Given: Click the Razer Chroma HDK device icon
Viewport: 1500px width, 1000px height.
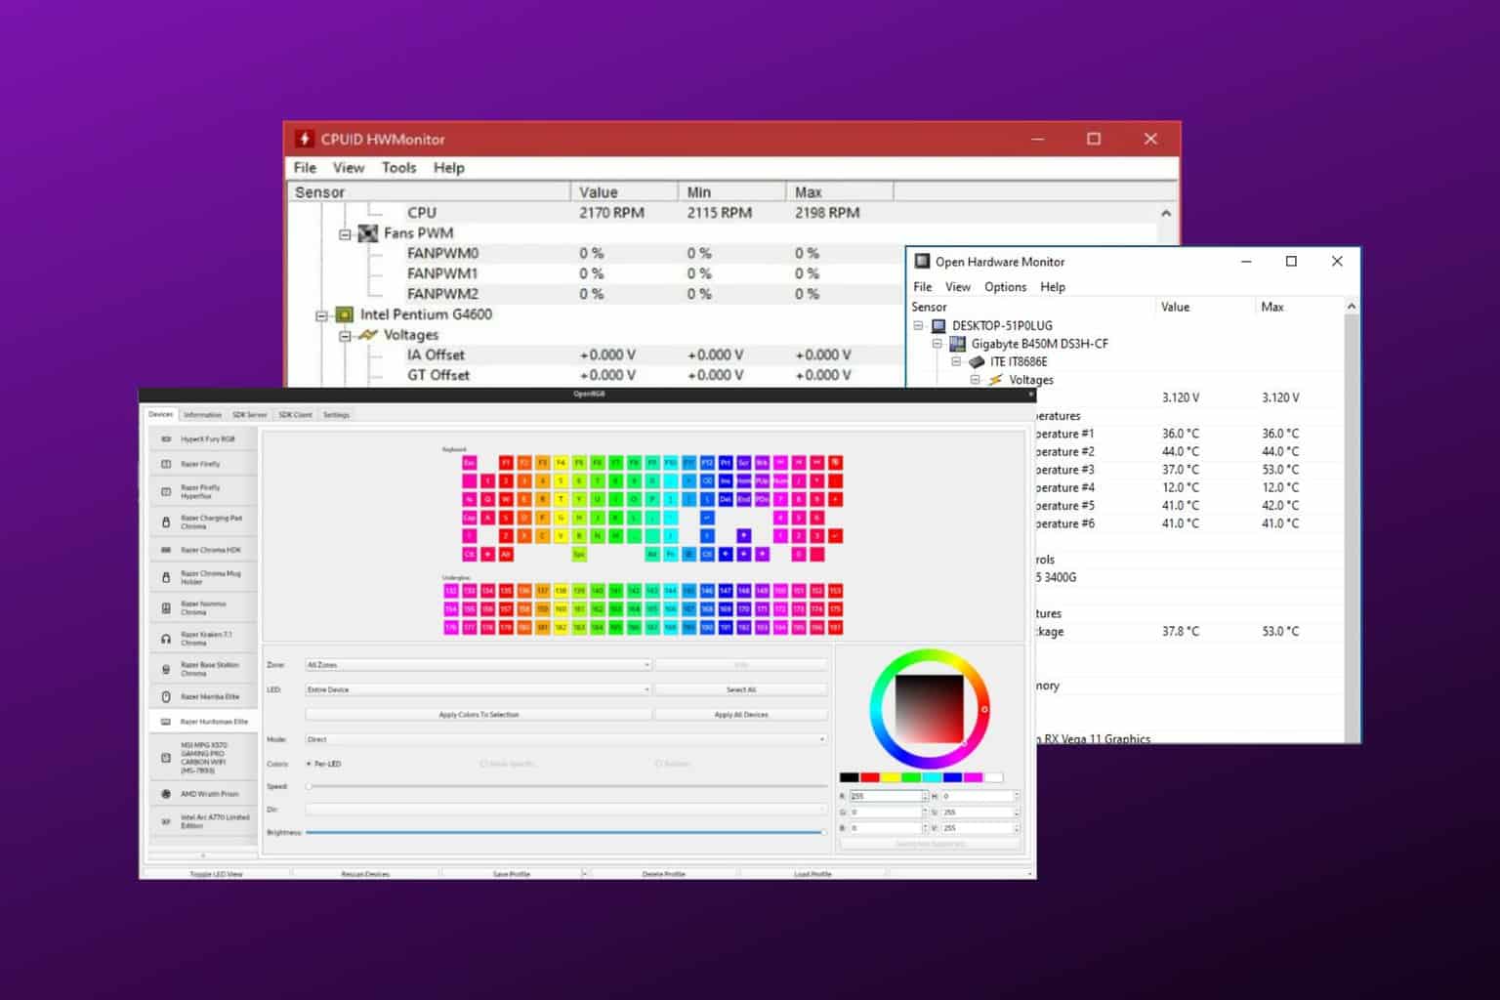Looking at the screenshot, I should pyautogui.click(x=166, y=550).
